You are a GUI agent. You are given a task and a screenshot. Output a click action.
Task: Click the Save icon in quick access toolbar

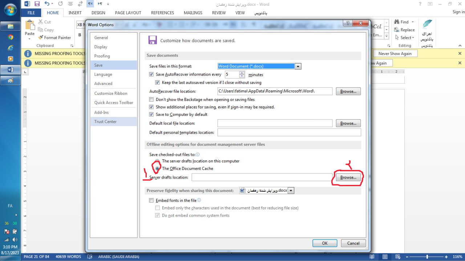tap(37, 4)
